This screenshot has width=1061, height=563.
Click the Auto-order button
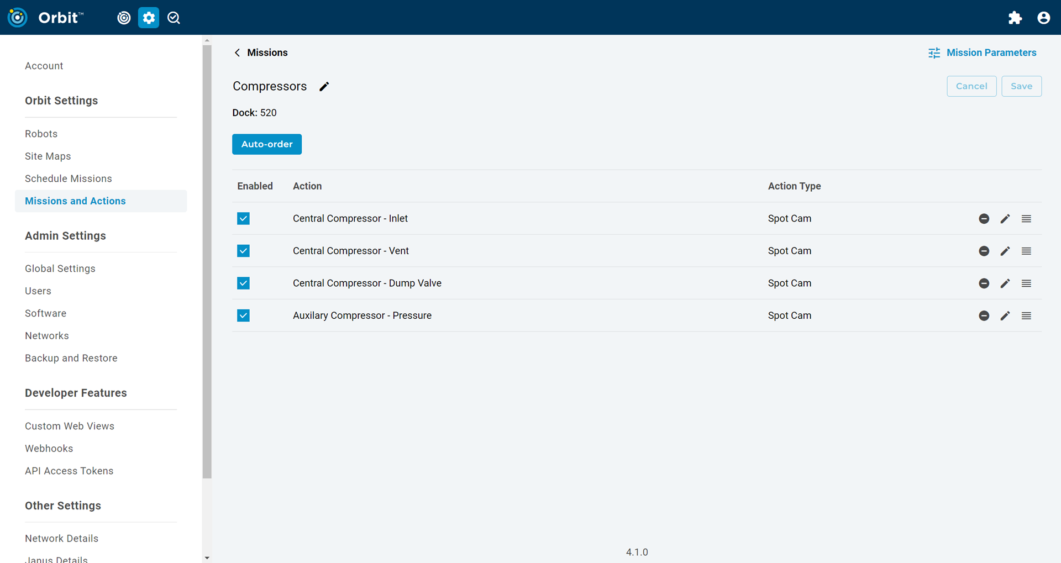[x=267, y=144]
